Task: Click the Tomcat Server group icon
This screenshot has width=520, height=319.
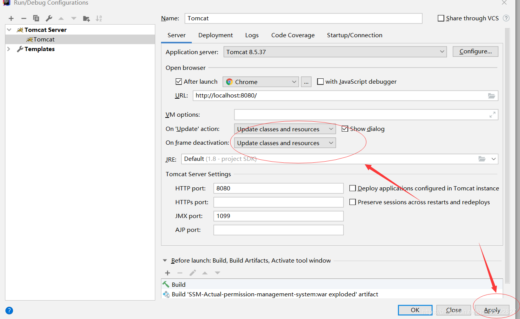Action: pos(20,30)
